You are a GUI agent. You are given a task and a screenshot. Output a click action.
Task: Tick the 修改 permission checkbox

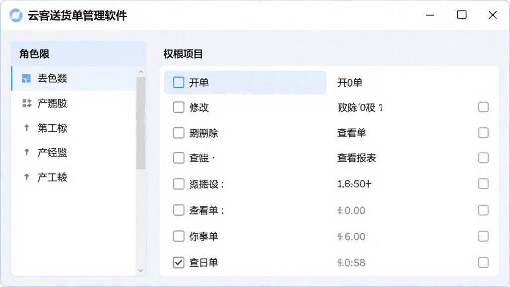(179, 107)
